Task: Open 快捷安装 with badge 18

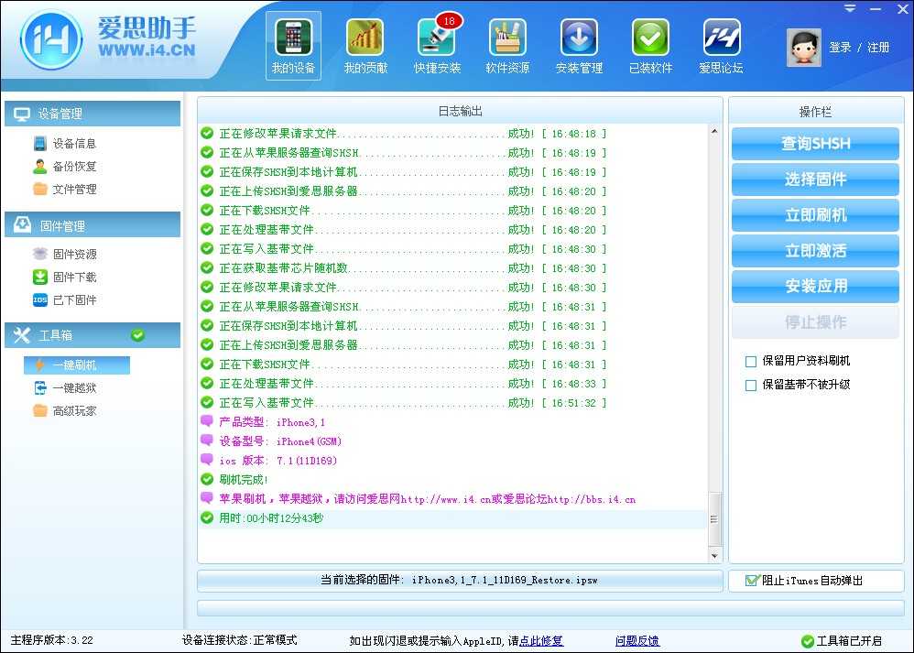Action: (x=437, y=46)
